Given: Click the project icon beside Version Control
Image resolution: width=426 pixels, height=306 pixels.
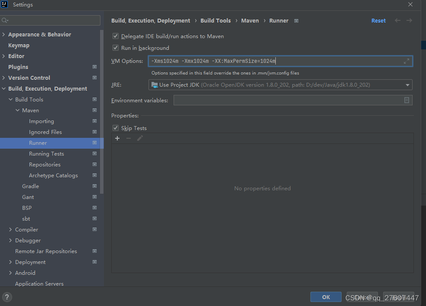Looking at the screenshot, I should pos(94,78).
